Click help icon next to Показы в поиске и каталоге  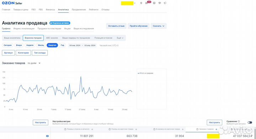tap(65, 129)
